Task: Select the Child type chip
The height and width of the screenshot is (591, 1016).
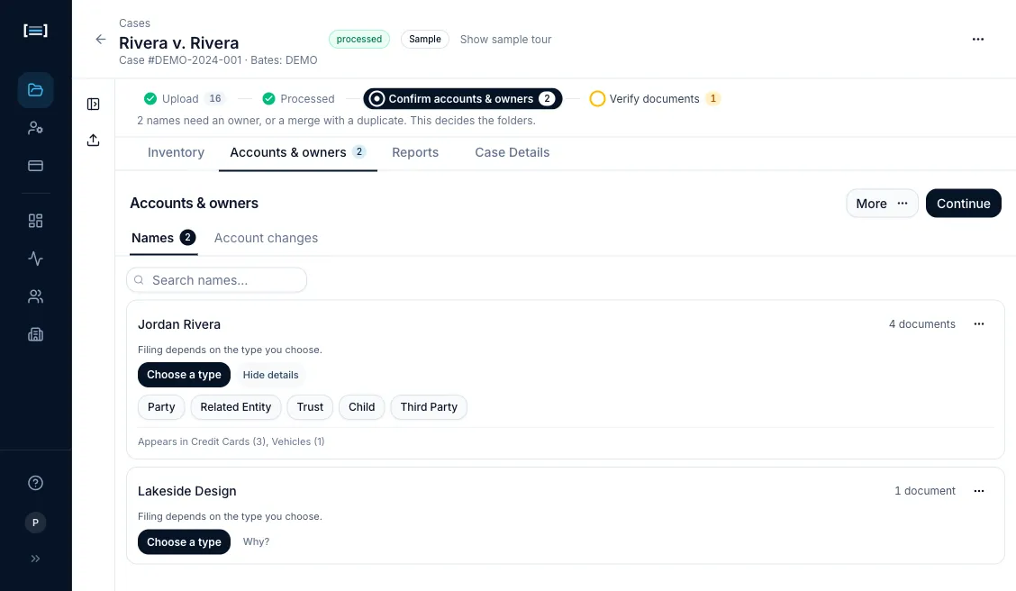Action: coord(361,407)
